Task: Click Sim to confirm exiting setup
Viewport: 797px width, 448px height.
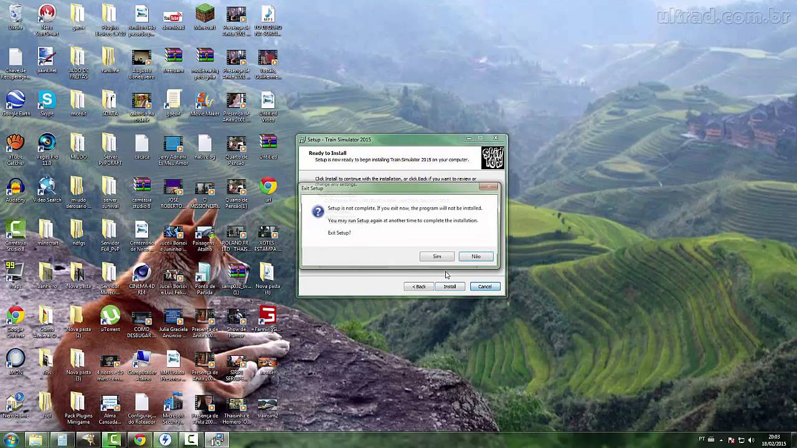Action: 437,256
